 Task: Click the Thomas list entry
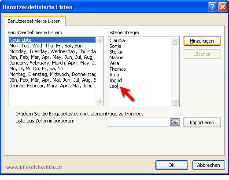click(118, 69)
